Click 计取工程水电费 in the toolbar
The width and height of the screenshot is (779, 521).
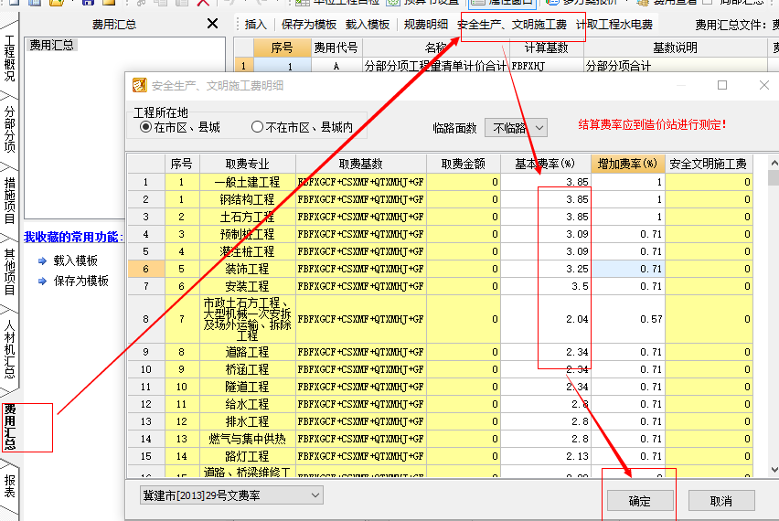tap(614, 25)
